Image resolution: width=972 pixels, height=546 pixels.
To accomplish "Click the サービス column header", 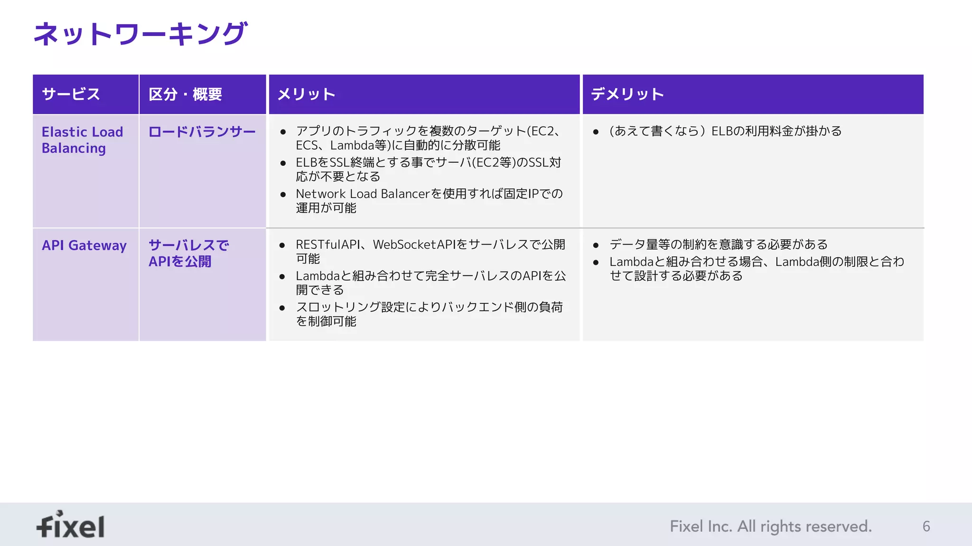I will [71, 94].
